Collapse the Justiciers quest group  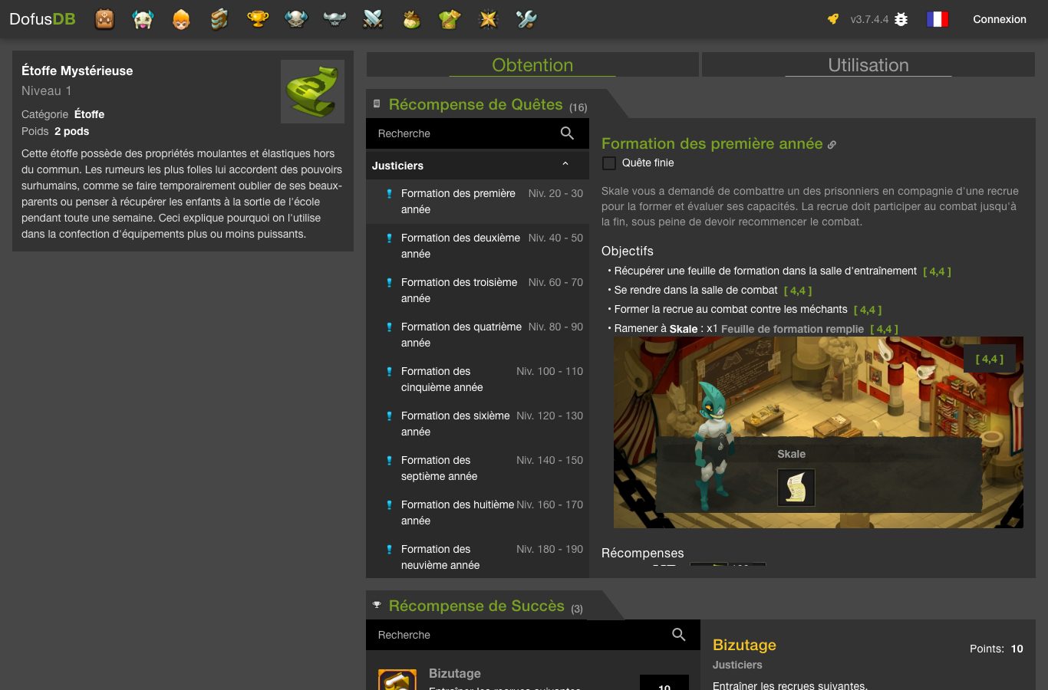click(x=477, y=166)
